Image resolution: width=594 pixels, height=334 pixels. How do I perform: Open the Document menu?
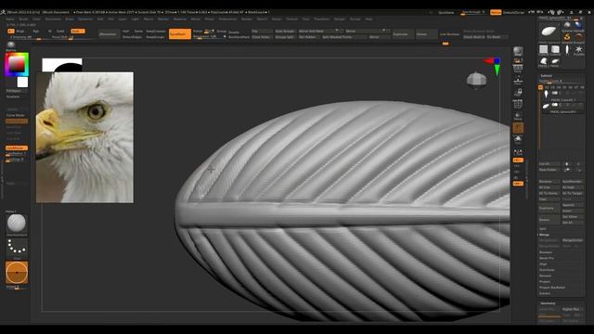53,19
